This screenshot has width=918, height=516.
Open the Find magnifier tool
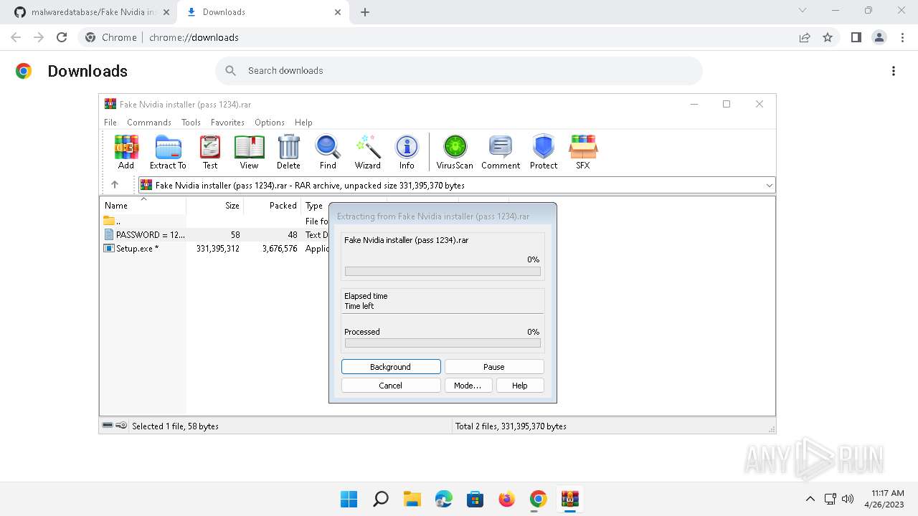[x=328, y=152]
